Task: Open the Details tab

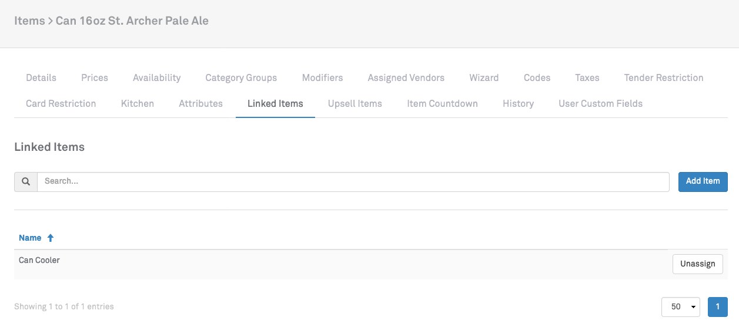Action: (41, 77)
